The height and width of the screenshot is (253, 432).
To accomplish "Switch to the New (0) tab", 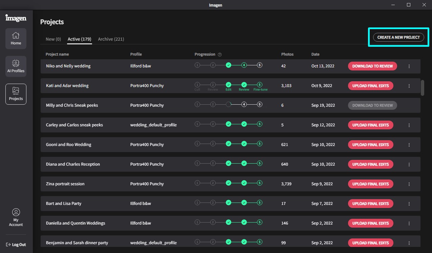I will (53, 39).
